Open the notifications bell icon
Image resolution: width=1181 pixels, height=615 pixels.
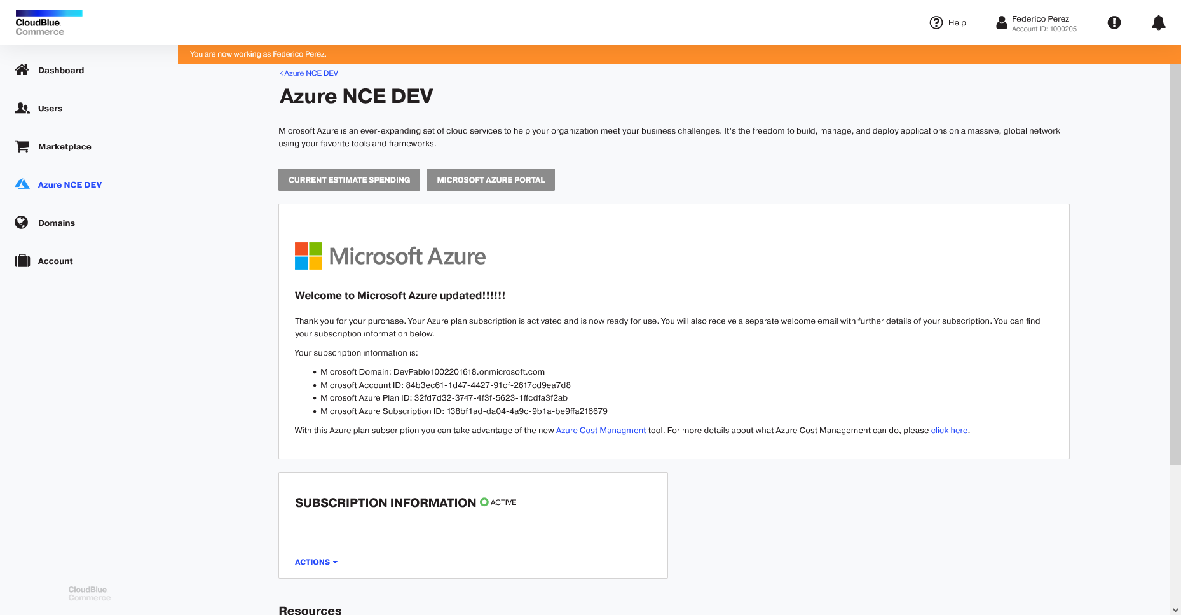(x=1159, y=23)
